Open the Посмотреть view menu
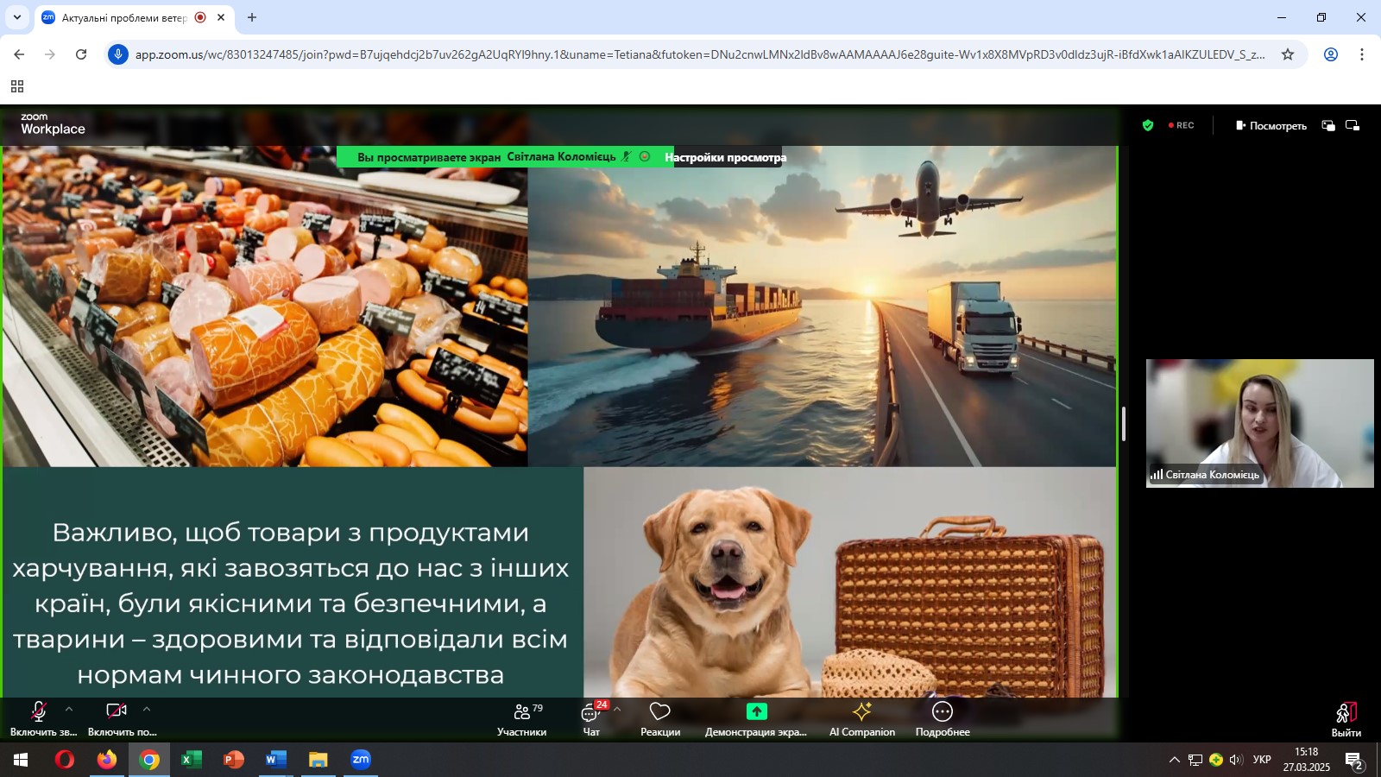 tap(1271, 125)
